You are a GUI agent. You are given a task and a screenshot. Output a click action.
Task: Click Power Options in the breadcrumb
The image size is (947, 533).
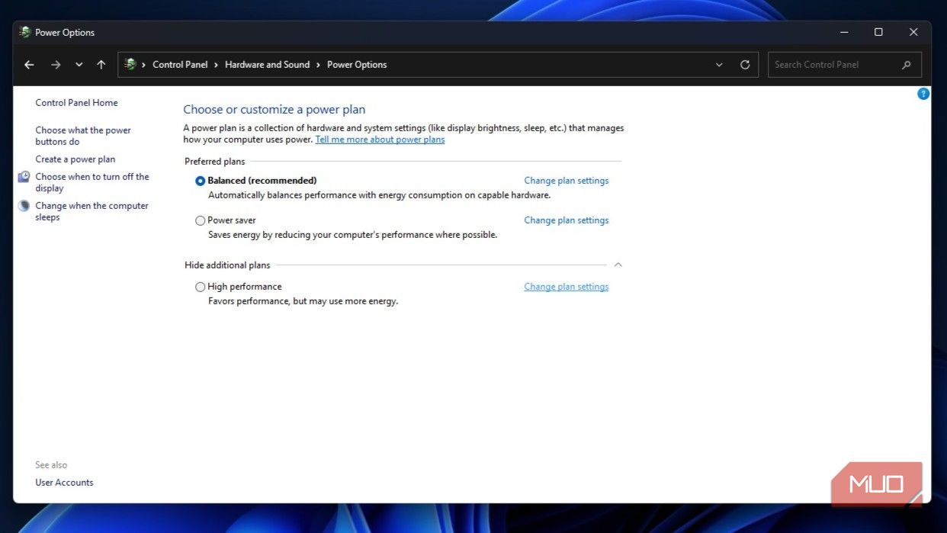[x=357, y=65]
